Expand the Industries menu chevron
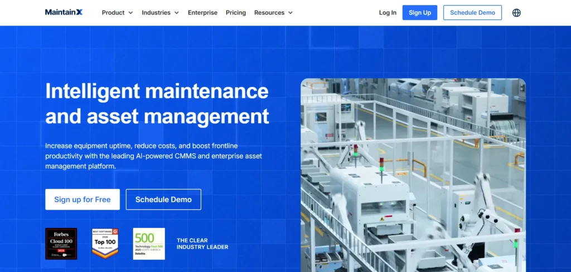 pos(177,13)
